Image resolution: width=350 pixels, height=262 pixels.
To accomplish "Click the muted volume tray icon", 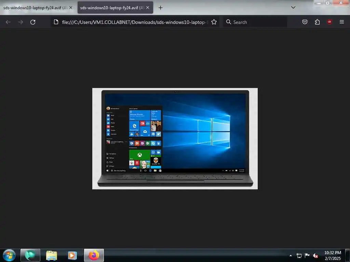I will (x=315, y=256).
